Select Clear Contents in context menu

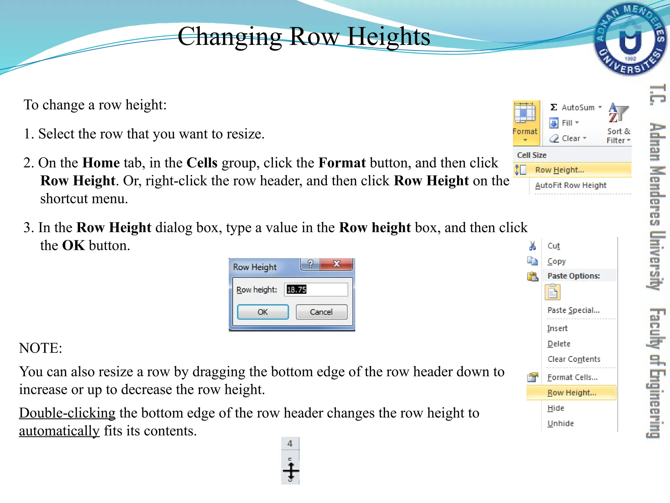(x=574, y=359)
